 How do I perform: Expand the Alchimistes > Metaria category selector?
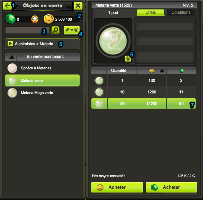click(x=42, y=44)
